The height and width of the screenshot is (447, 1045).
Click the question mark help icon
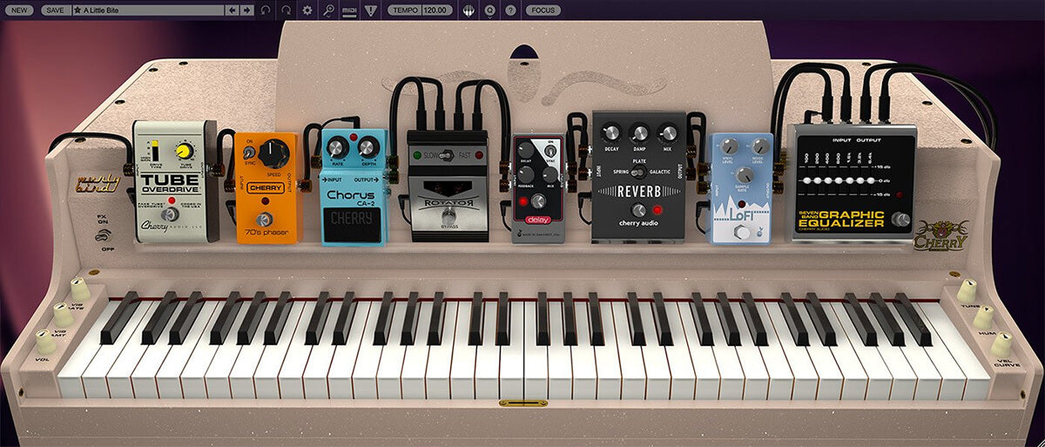[x=510, y=10]
